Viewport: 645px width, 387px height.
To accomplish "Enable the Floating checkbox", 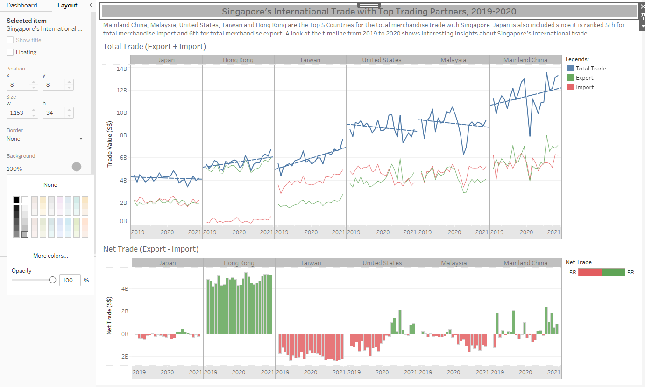I will [x=10, y=52].
